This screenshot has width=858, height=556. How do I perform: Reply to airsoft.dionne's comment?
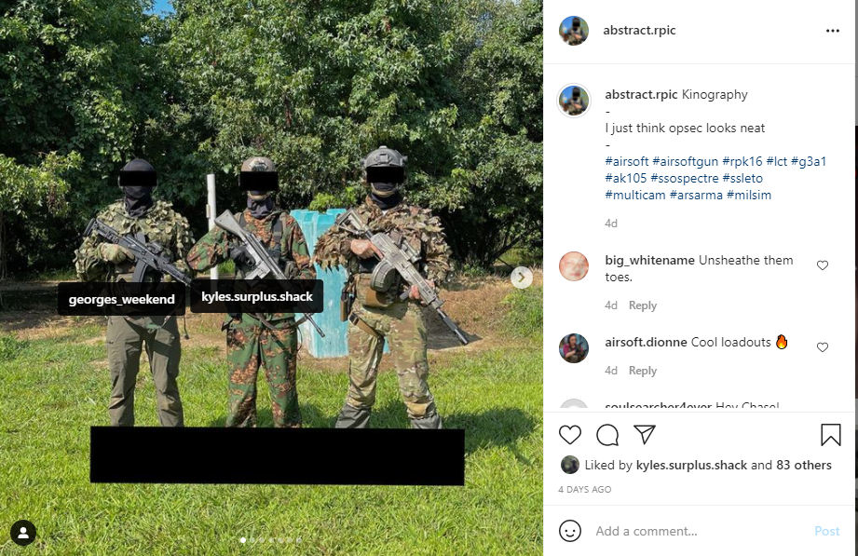pos(643,371)
